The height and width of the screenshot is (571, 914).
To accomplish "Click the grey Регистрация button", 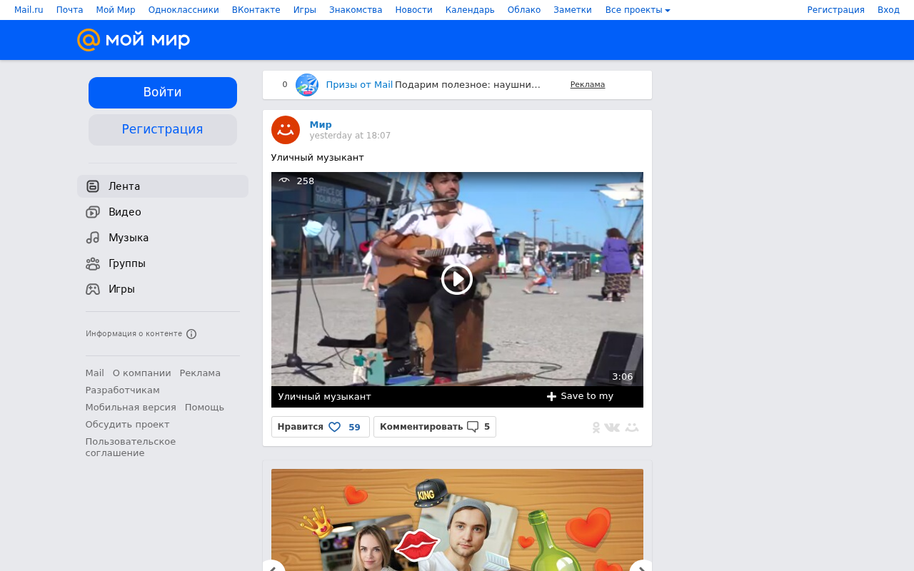I will pyautogui.click(x=163, y=130).
